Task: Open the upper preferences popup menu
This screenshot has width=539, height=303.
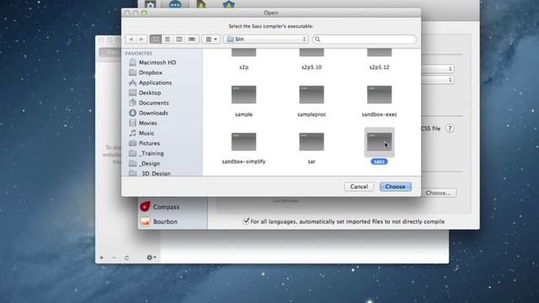Action: point(437,69)
